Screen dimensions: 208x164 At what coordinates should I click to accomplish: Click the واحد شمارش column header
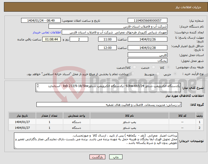point(77,116)
